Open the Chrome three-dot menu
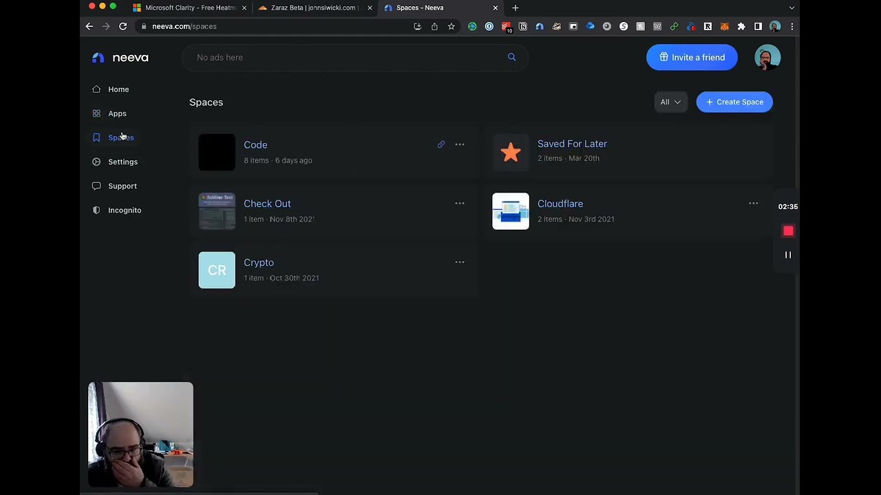 click(792, 26)
